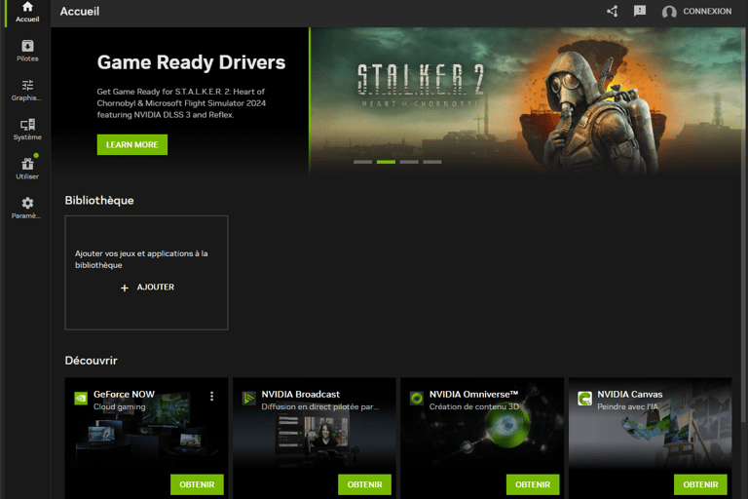
Task: Open the Utiliser rewards gift icon
Action: (27, 168)
